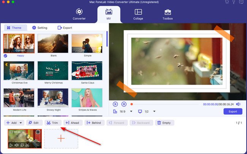Click the Backward button
The height and width of the screenshot is (154, 247).
(141, 123)
